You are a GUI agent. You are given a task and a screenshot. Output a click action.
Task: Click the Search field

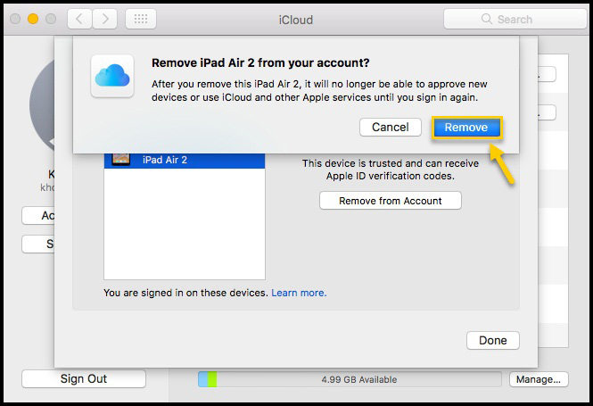pos(515,19)
